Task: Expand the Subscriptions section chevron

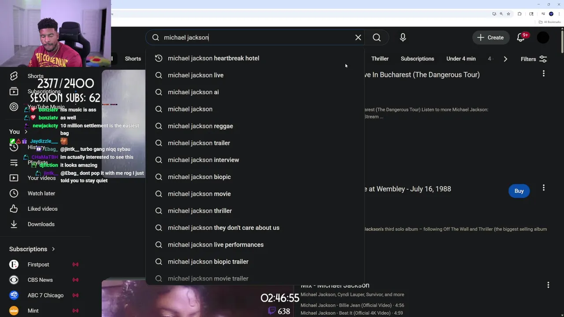Action: click(x=53, y=249)
